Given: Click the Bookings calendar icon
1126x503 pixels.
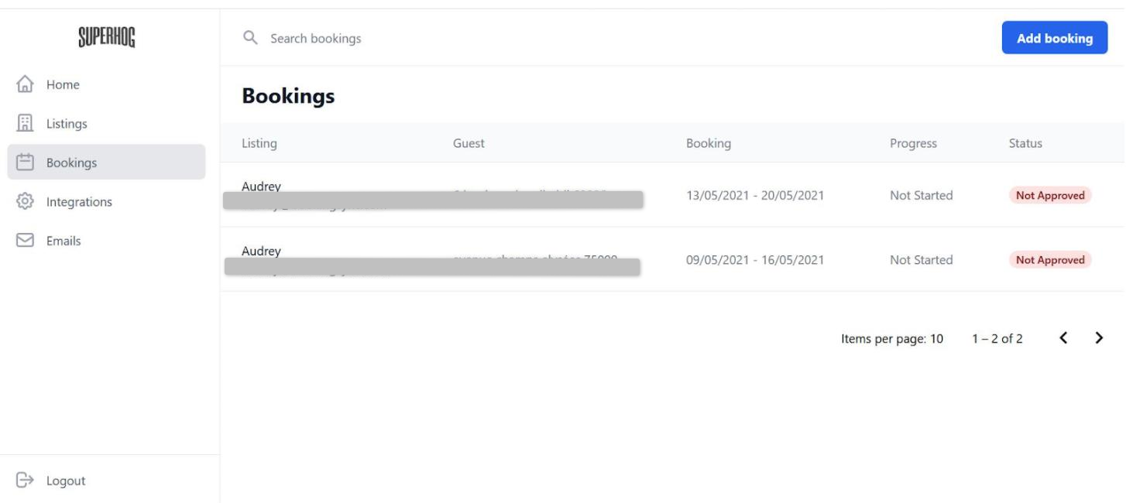Looking at the screenshot, I should [x=25, y=163].
